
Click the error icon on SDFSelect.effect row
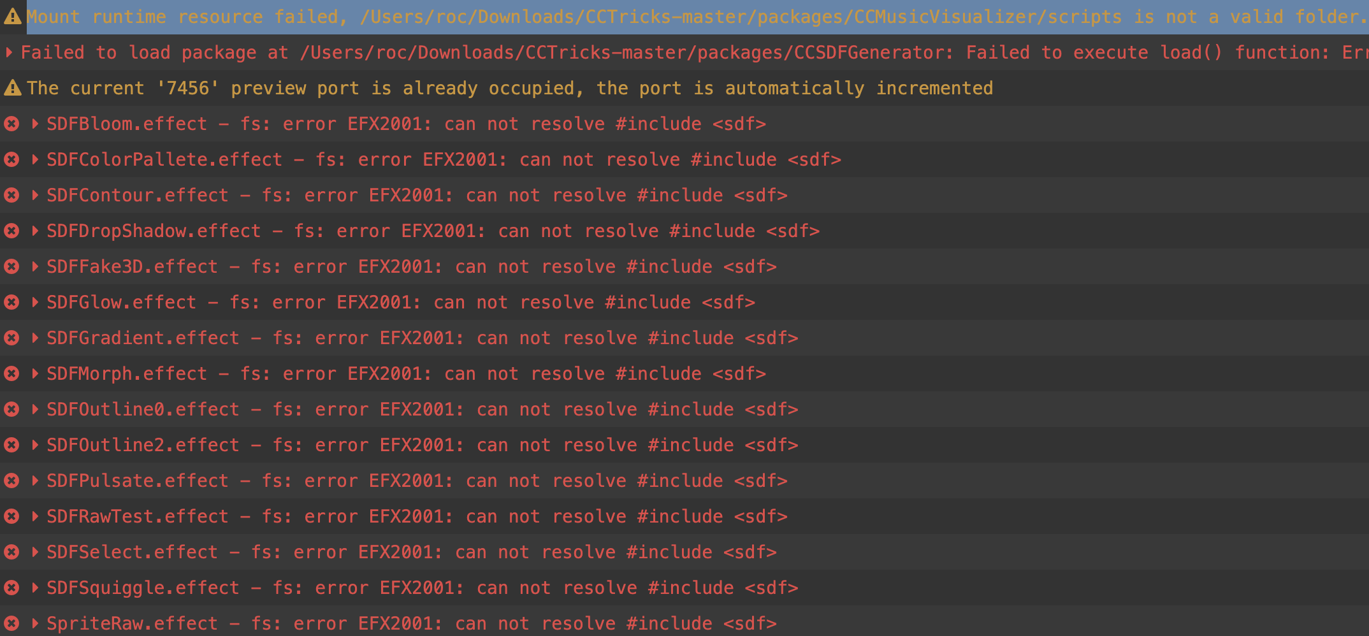tap(11, 552)
